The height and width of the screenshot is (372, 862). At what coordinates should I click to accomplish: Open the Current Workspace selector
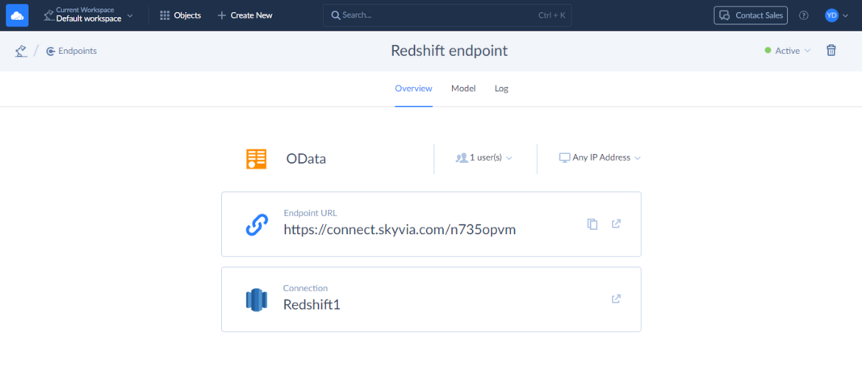89,15
